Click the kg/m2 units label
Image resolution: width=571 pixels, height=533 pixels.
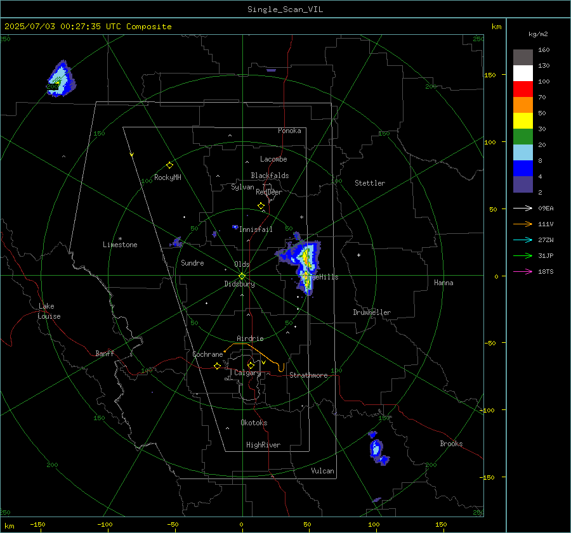point(538,34)
